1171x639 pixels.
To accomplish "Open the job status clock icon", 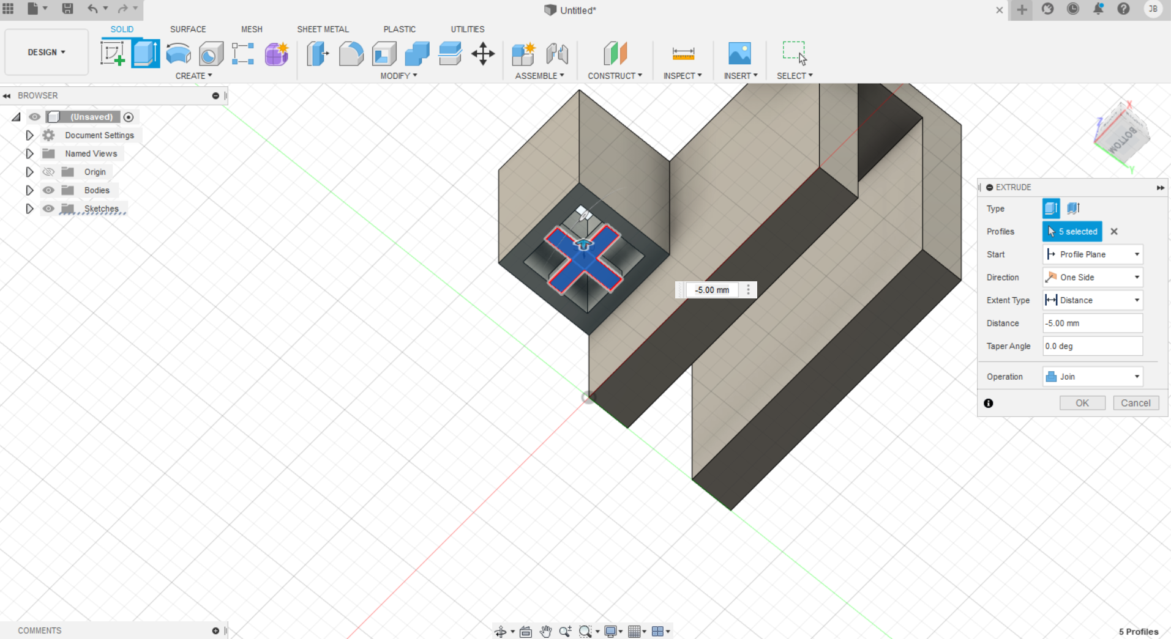I will 1073,9.
